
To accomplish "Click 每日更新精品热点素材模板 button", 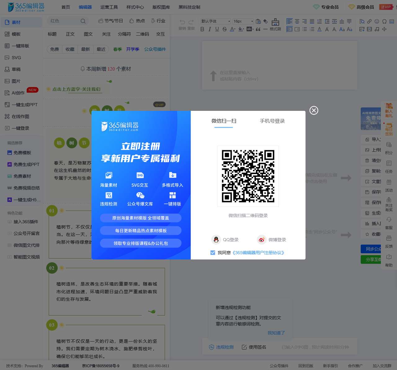I will coord(141,231).
